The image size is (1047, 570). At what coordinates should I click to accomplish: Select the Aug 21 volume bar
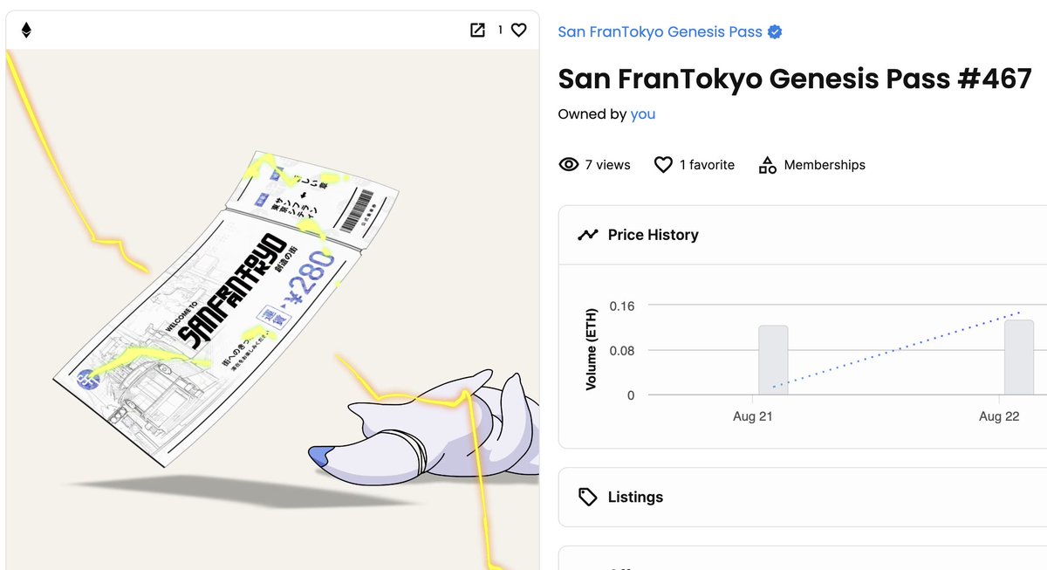(x=773, y=360)
